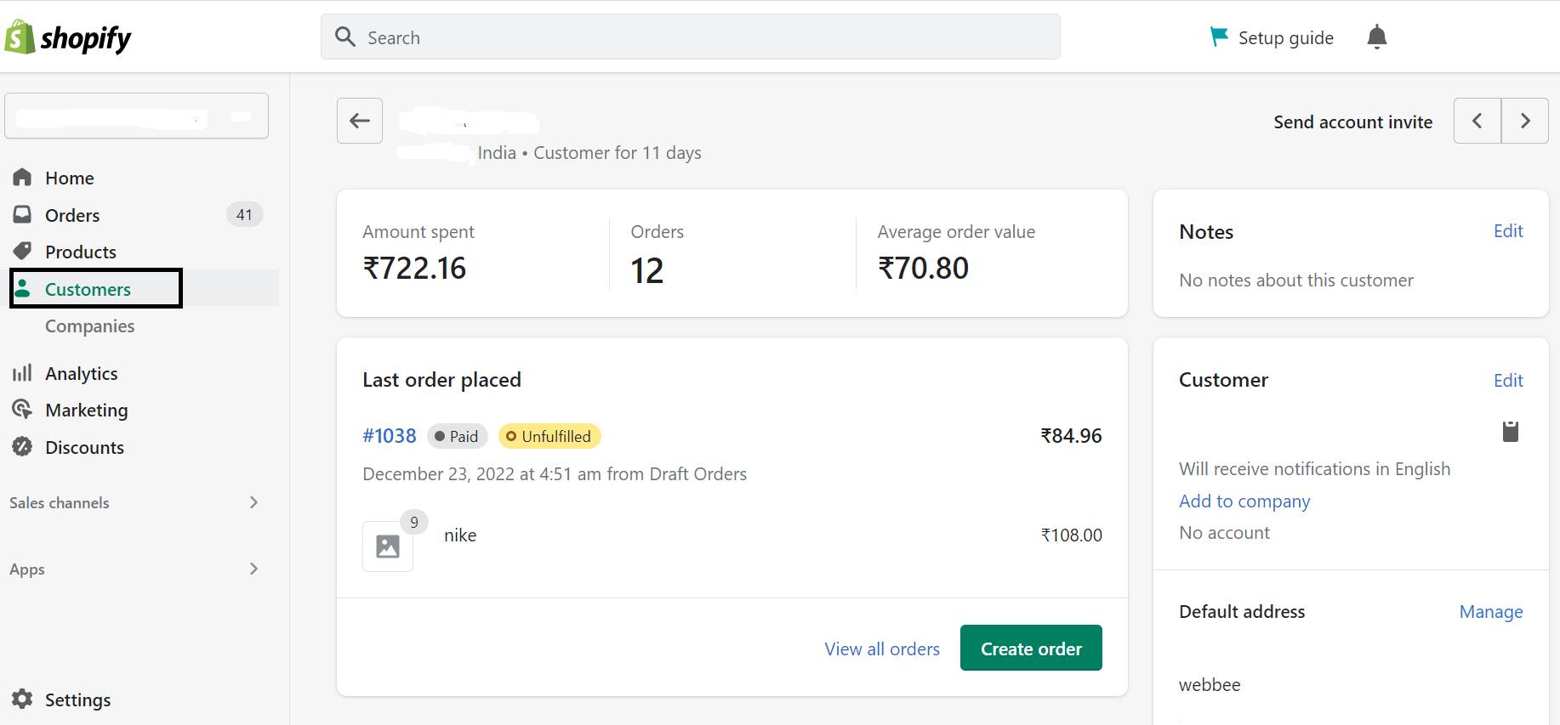This screenshot has width=1560, height=725.
Task: Click the Setup guide flag icon
Action: pyautogui.click(x=1219, y=37)
